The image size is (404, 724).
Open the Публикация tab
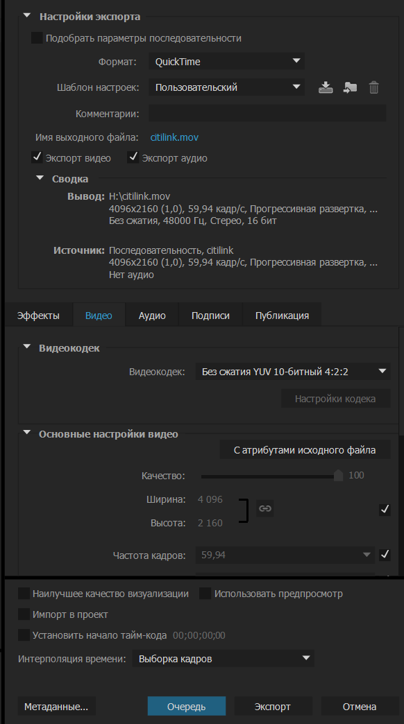click(282, 316)
